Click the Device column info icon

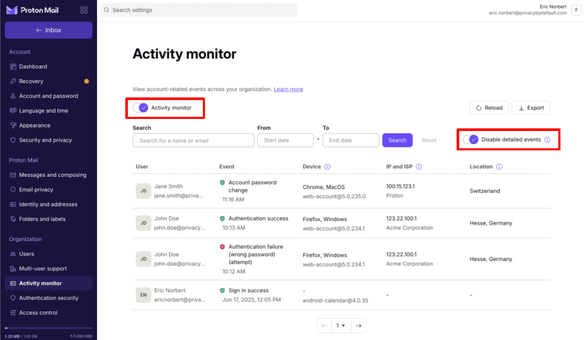328,166
